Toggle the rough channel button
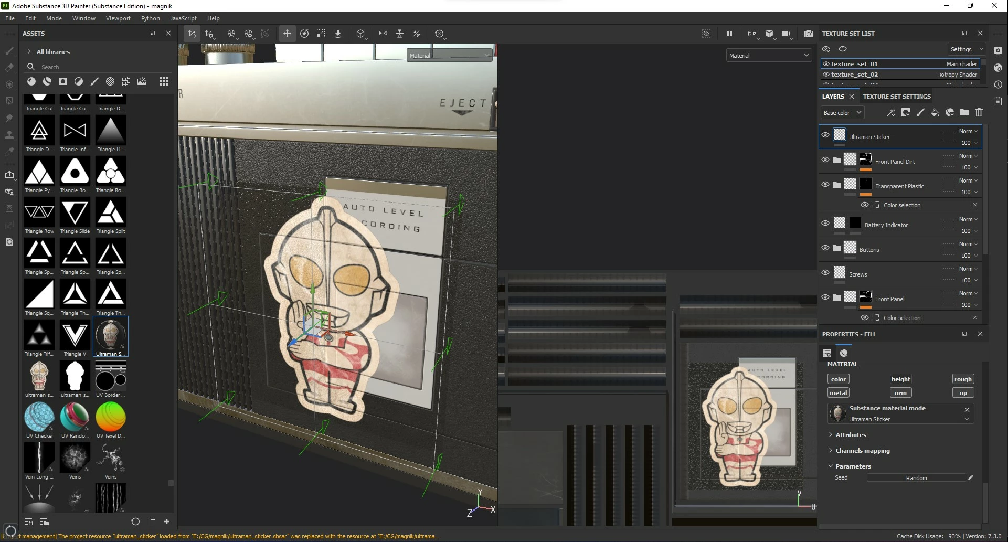The image size is (1008, 542). point(963,379)
